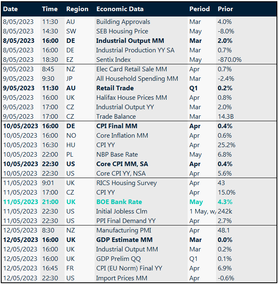Select the highlighted BOE Bank Rate entry
The width and height of the screenshot is (279, 284).
click(x=119, y=202)
